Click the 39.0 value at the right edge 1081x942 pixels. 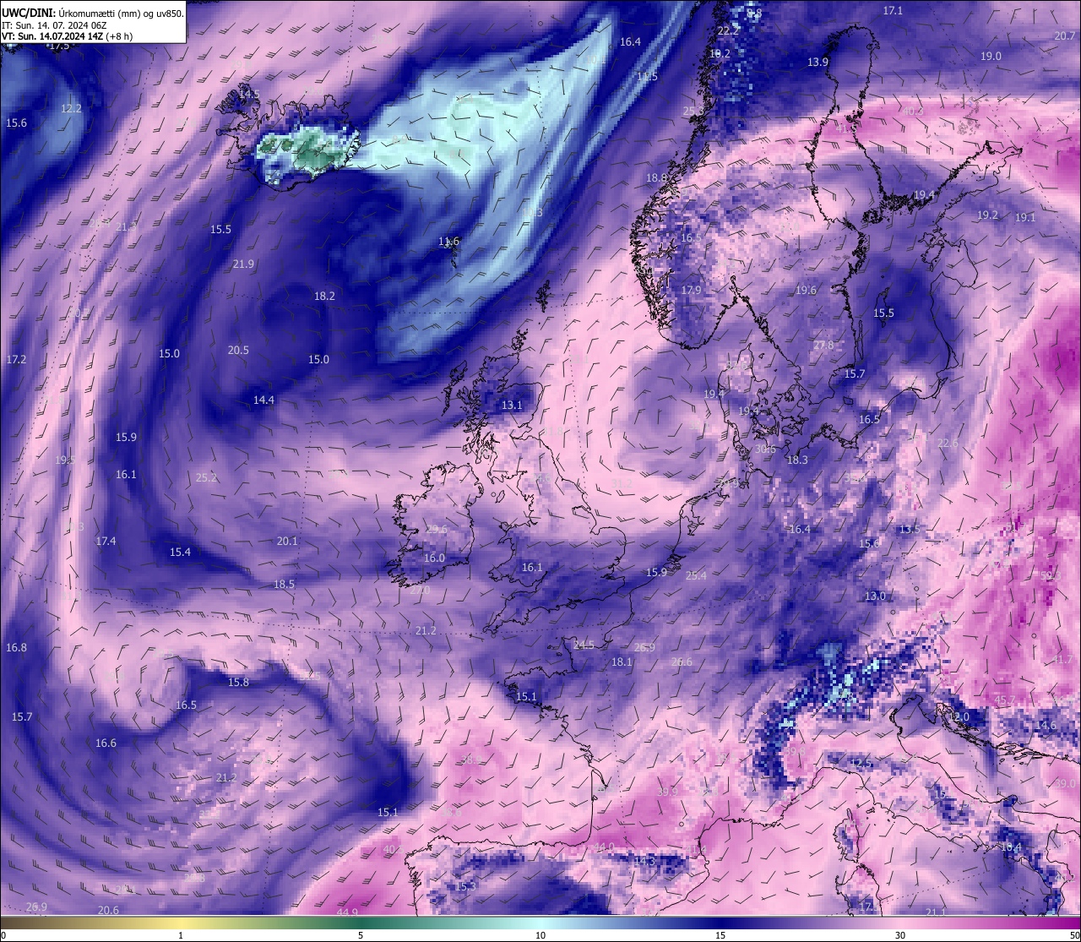point(1065,783)
